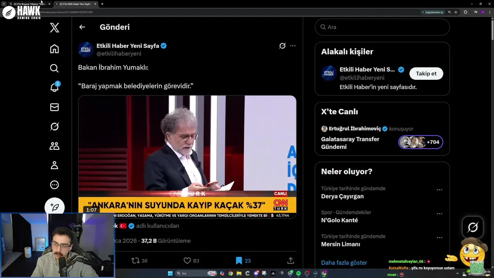Screen dimensions: 494x278
Task: Click Grok explain icon on the post header
Action: click(282, 46)
